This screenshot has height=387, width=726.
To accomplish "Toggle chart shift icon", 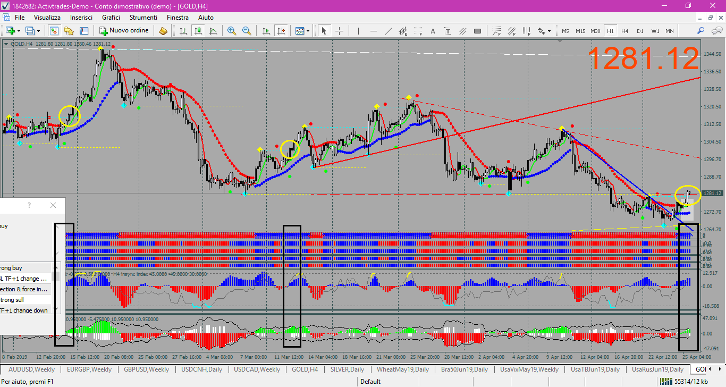I will (x=280, y=31).
